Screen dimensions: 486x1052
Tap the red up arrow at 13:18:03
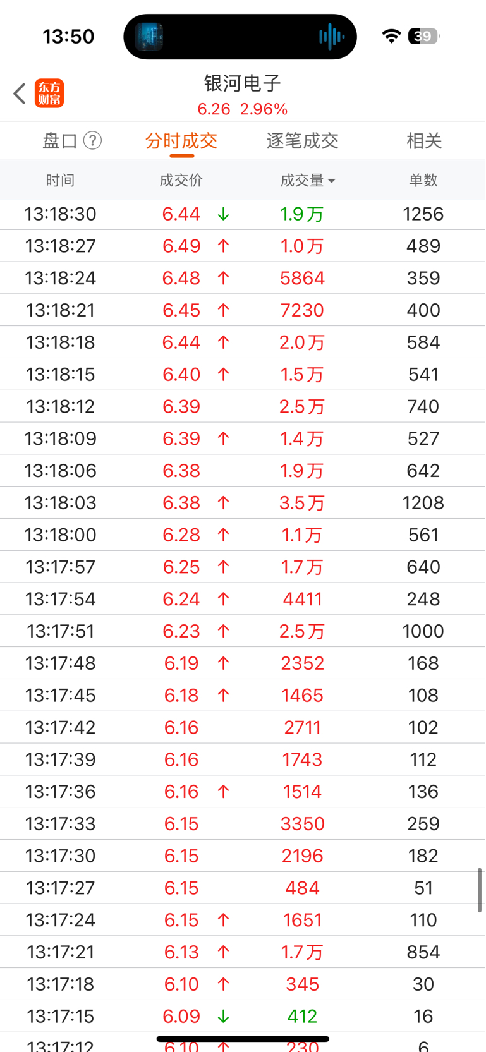point(223,503)
